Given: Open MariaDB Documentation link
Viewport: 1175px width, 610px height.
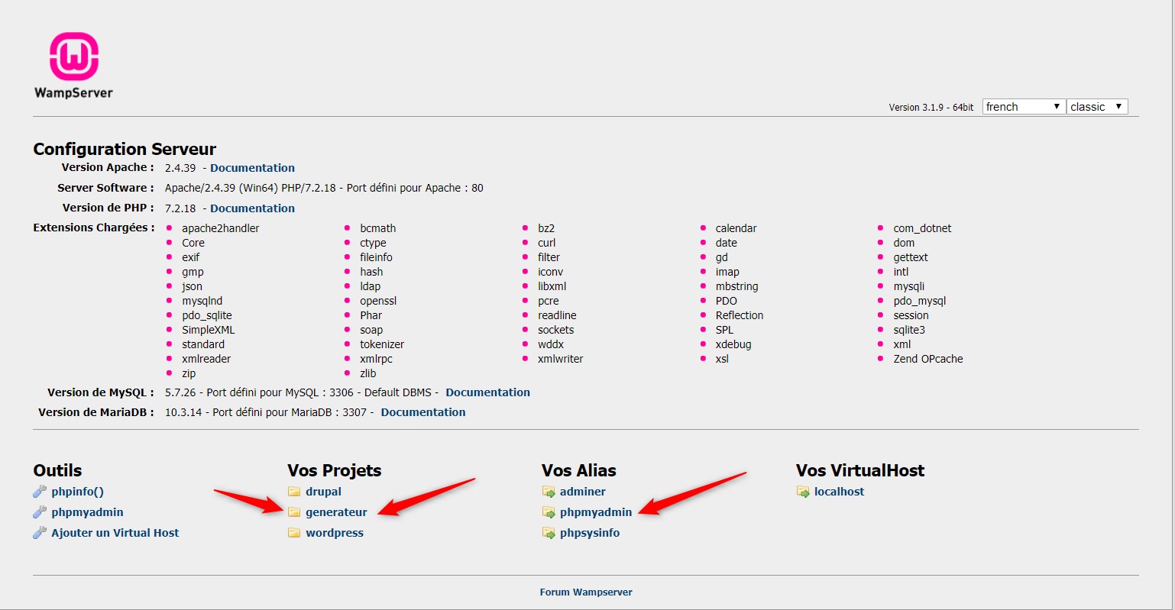Looking at the screenshot, I should [423, 412].
